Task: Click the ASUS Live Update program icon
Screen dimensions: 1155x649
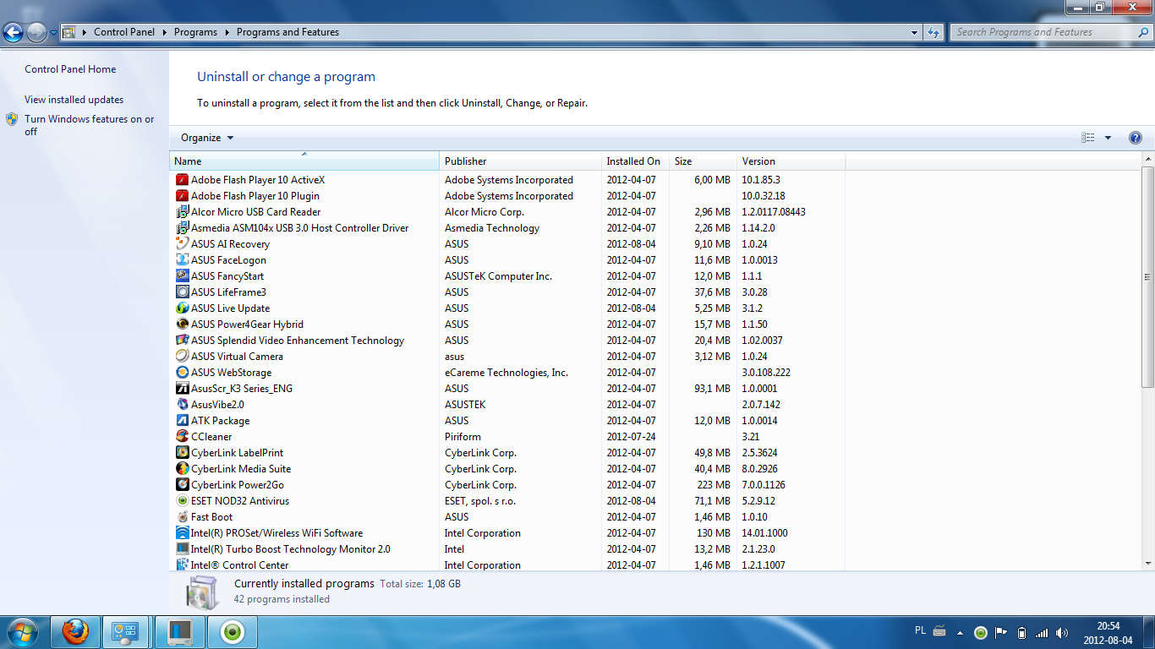Action: point(182,308)
